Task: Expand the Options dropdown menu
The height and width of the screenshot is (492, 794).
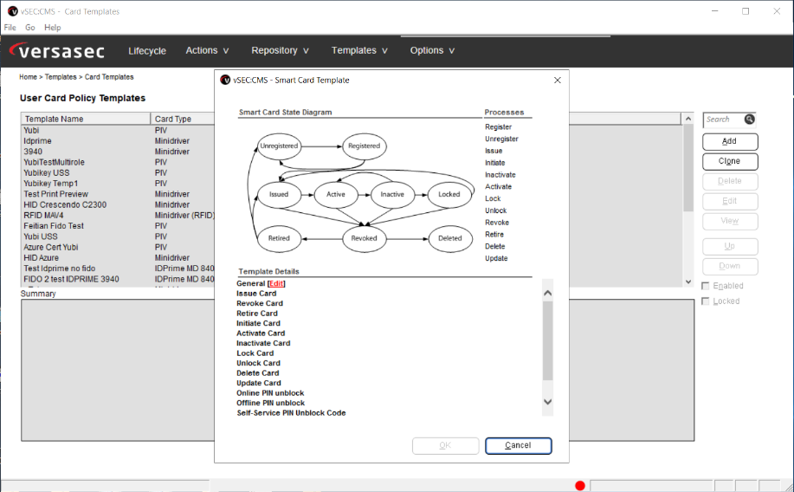Action: (432, 50)
